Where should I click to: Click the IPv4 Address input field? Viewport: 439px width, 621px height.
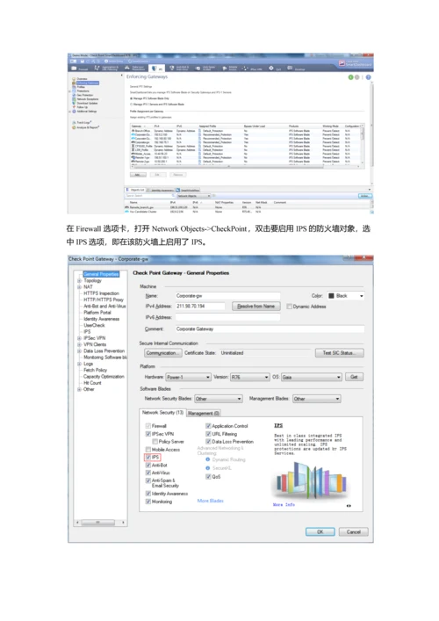pos(200,307)
